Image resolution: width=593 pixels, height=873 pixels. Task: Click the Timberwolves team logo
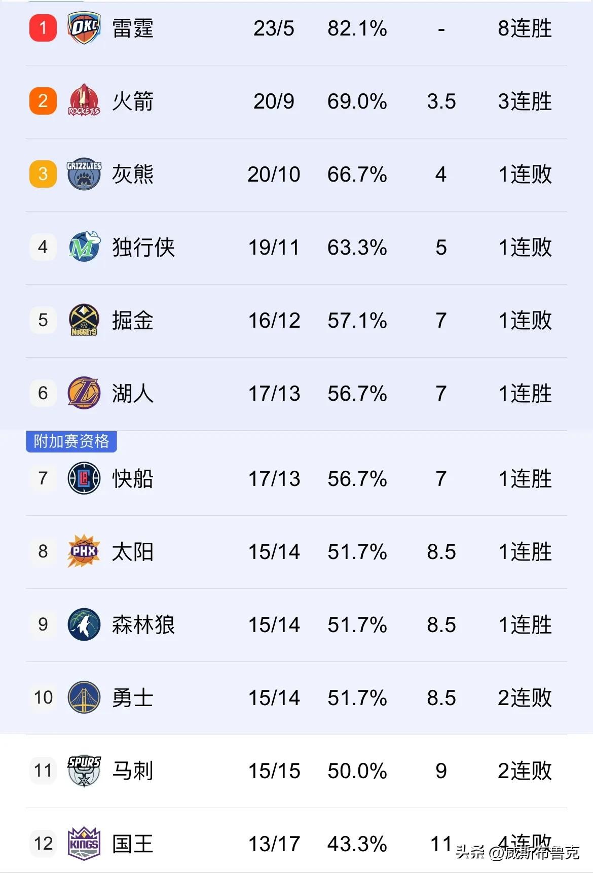coord(84,624)
